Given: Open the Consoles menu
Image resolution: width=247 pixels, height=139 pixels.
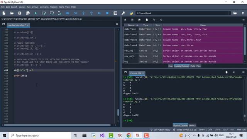Looking at the screenshot, I should click(x=44, y=7).
